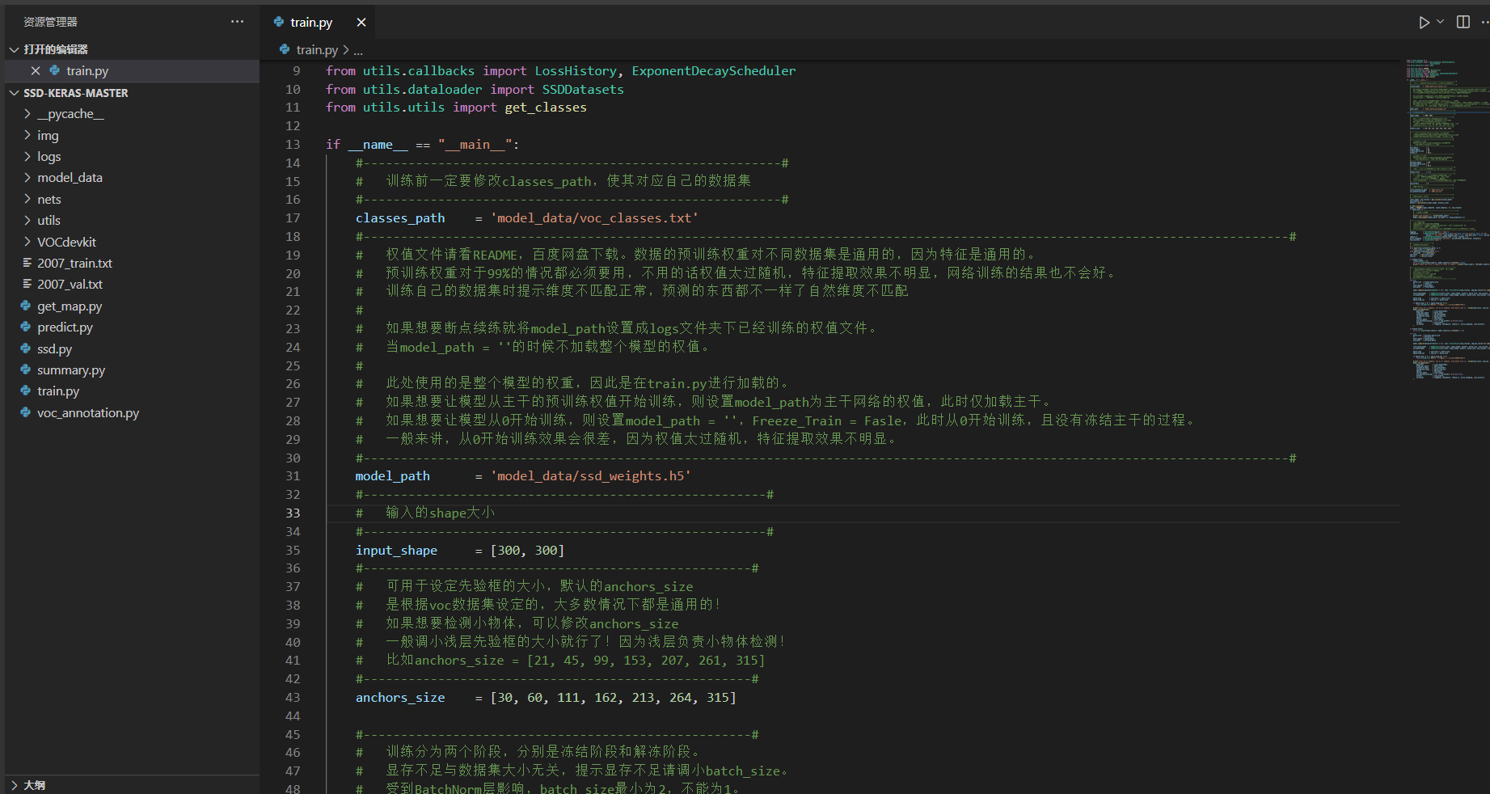Image resolution: width=1490 pixels, height=794 pixels.
Task: Collapse the SSD-KERAS-MASTER folder section
Action: pyautogui.click(x=14, y=93)
